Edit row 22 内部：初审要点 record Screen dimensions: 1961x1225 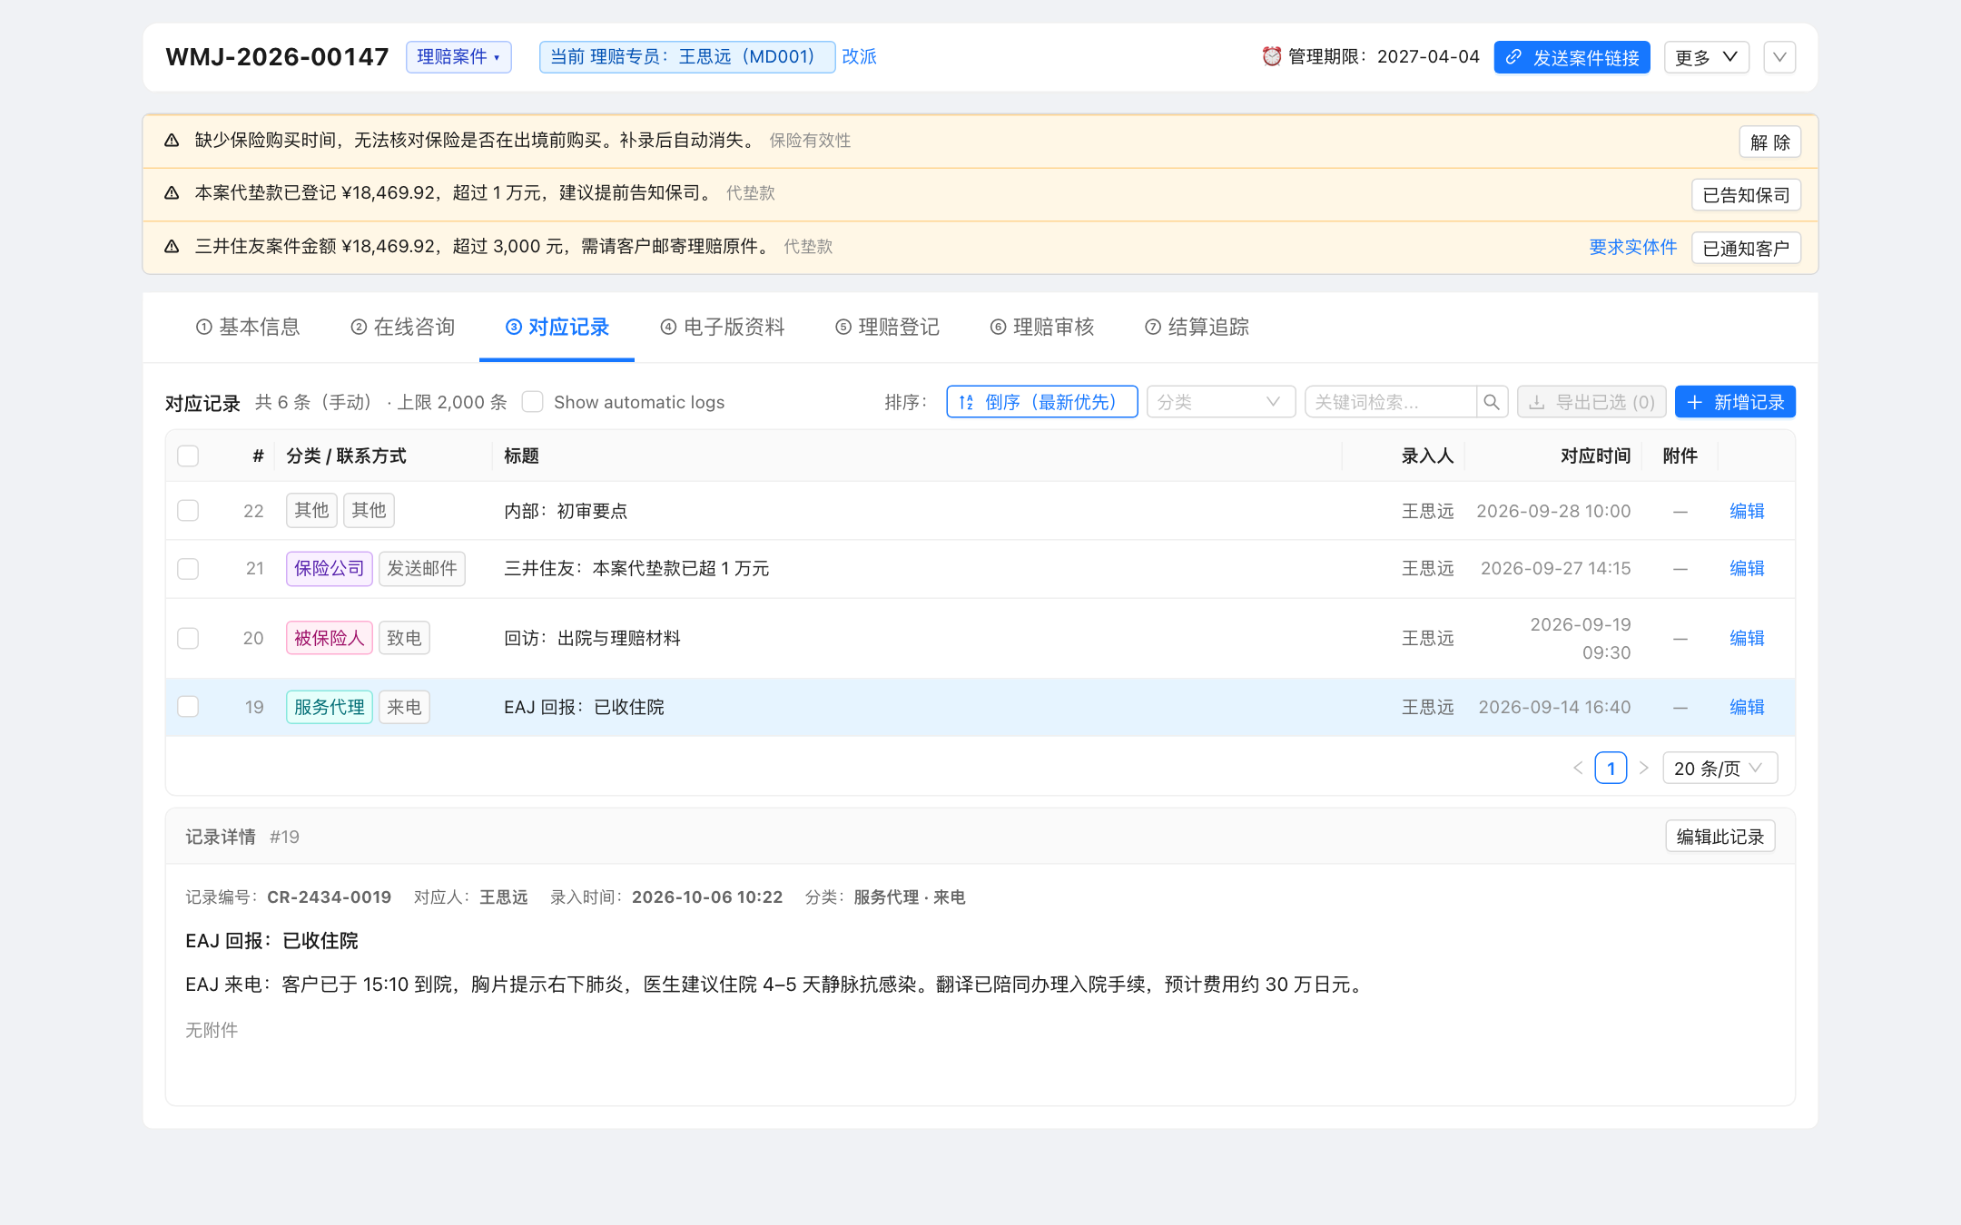tap(1747, 511)
